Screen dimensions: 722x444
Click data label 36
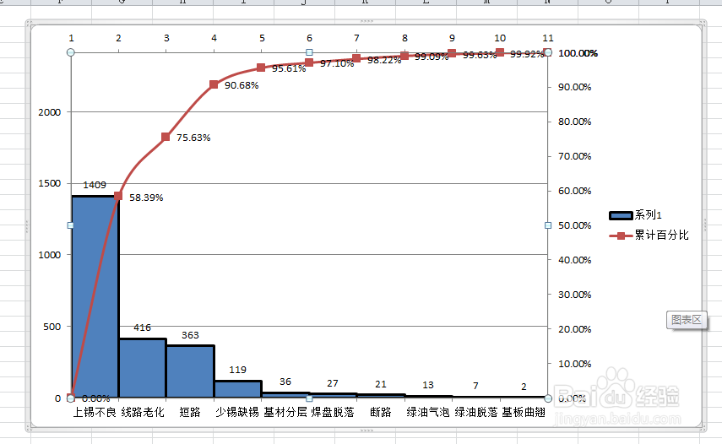[285, 382]
